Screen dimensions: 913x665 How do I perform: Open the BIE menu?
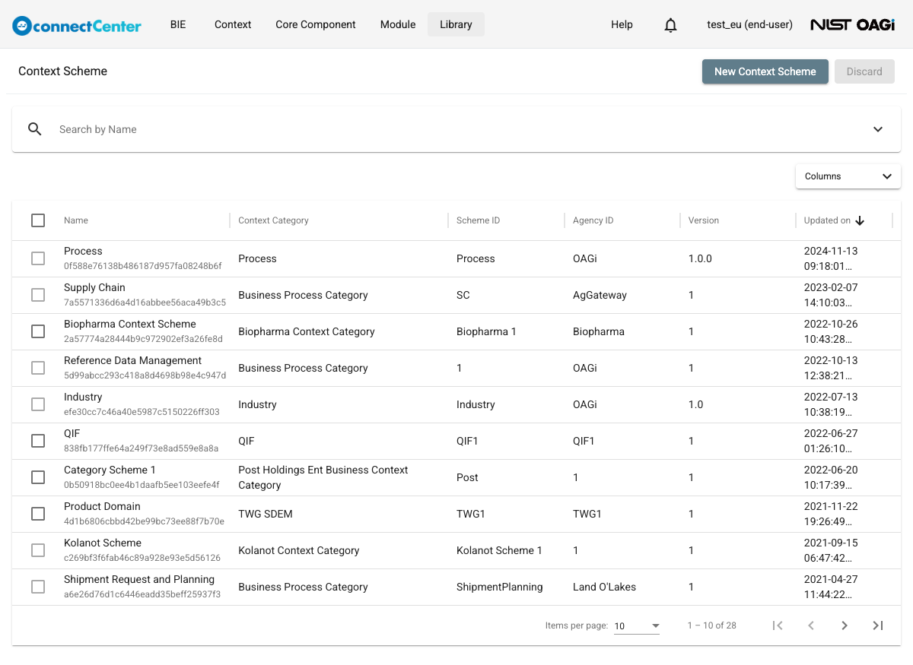click(x=178, y=24)
